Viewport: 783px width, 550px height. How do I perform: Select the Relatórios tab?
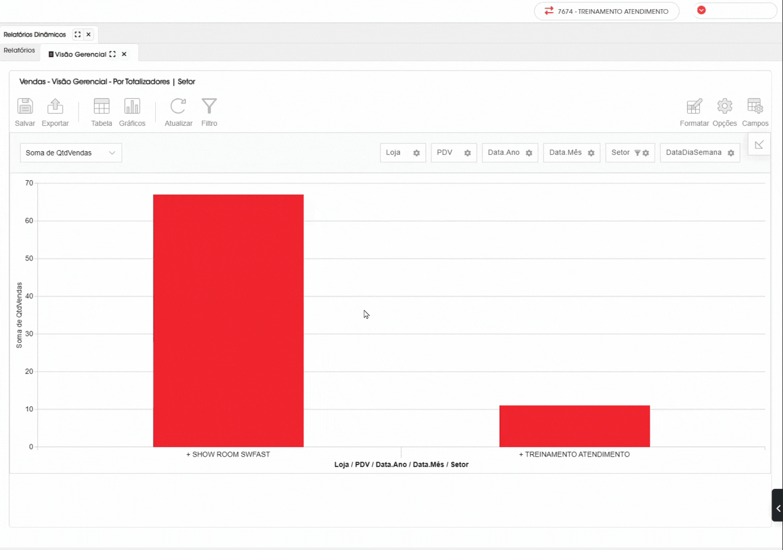[x=19, y=50]
